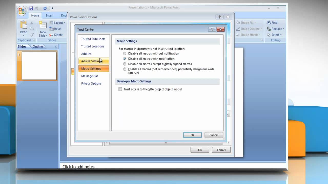The height and width of the screenshot is (184, 328).
Task: Open the Select dropdown in Editing group
Action: (x=274, y=35)
